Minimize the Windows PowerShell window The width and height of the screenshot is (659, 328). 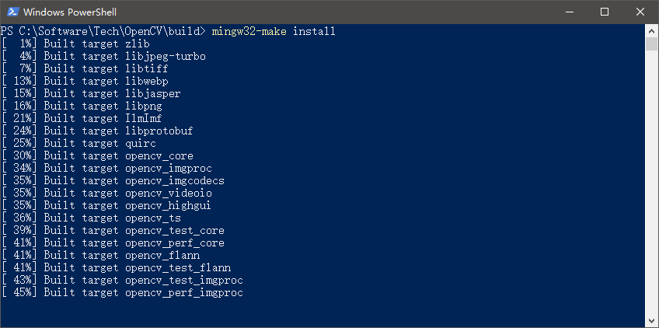569,12
